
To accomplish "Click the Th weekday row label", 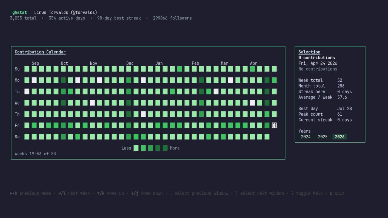I will (17, 114).
